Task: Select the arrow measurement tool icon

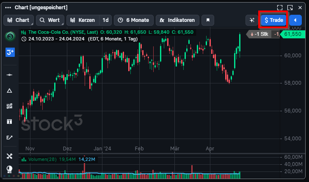Action: pyautogui.click(x=9, y=137)
